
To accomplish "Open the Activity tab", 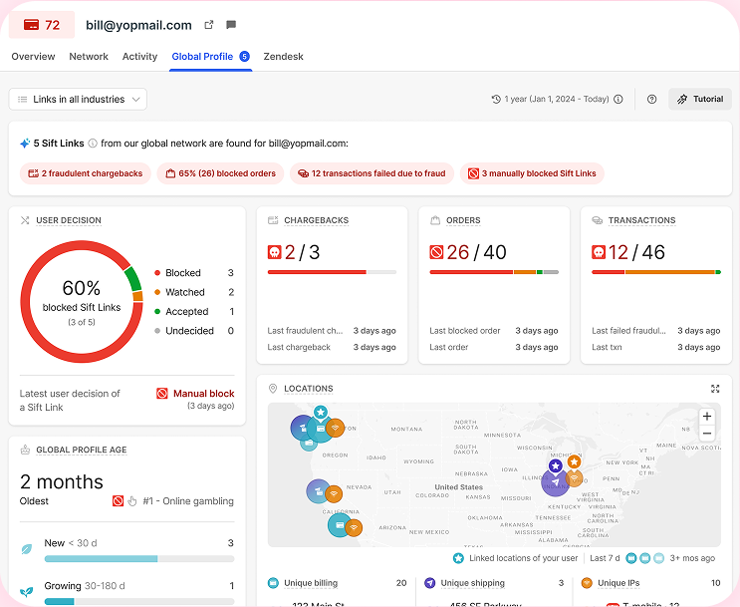I will click(x=139, y=57).
